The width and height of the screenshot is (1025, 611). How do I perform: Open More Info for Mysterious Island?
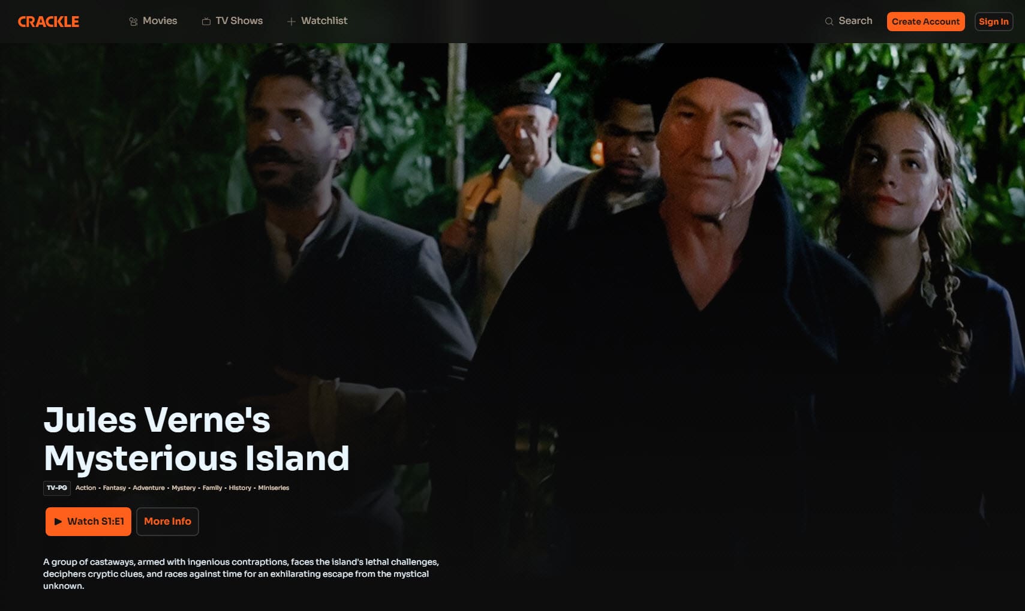pos(167,522)
